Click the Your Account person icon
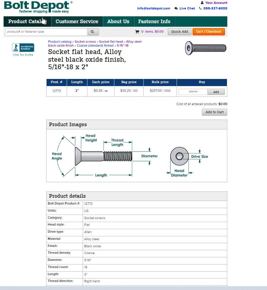This screenshot has width=267, height=290. [x=202, y=3]
